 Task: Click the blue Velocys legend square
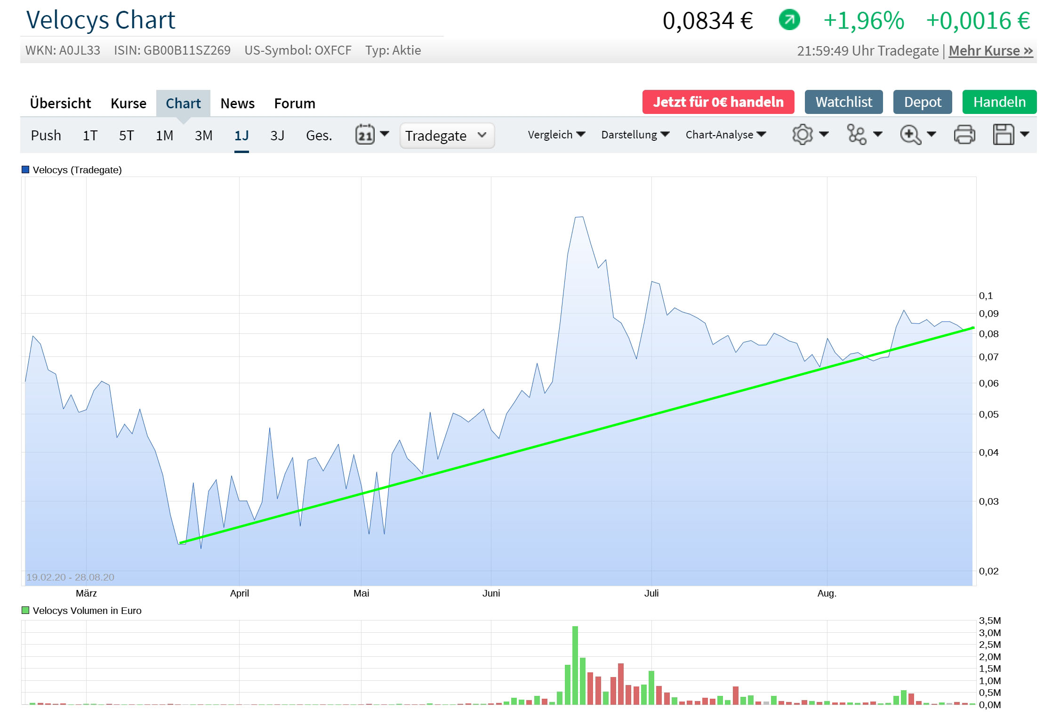tap(25, 169)
